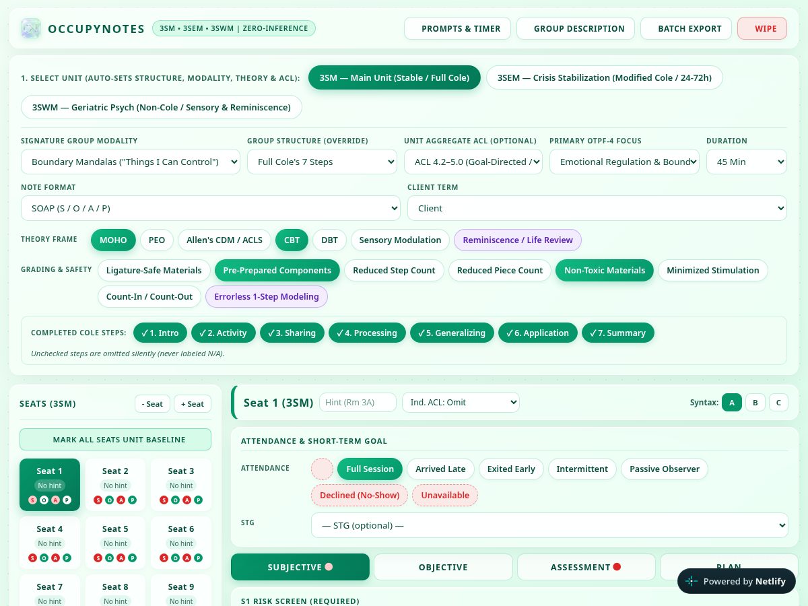Screen dimensions: 808x606
Task: Select the Subjective tab
Action: click(300, 567)
